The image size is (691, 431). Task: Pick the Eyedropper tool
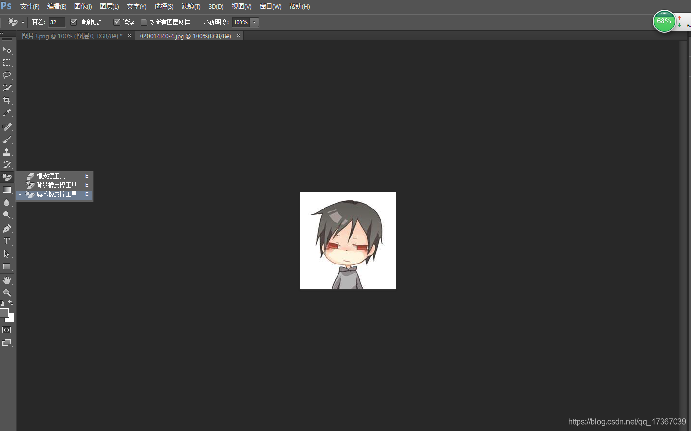pos(7,113)
